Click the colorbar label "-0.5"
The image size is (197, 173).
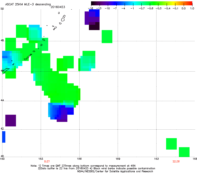click(159, 9)
